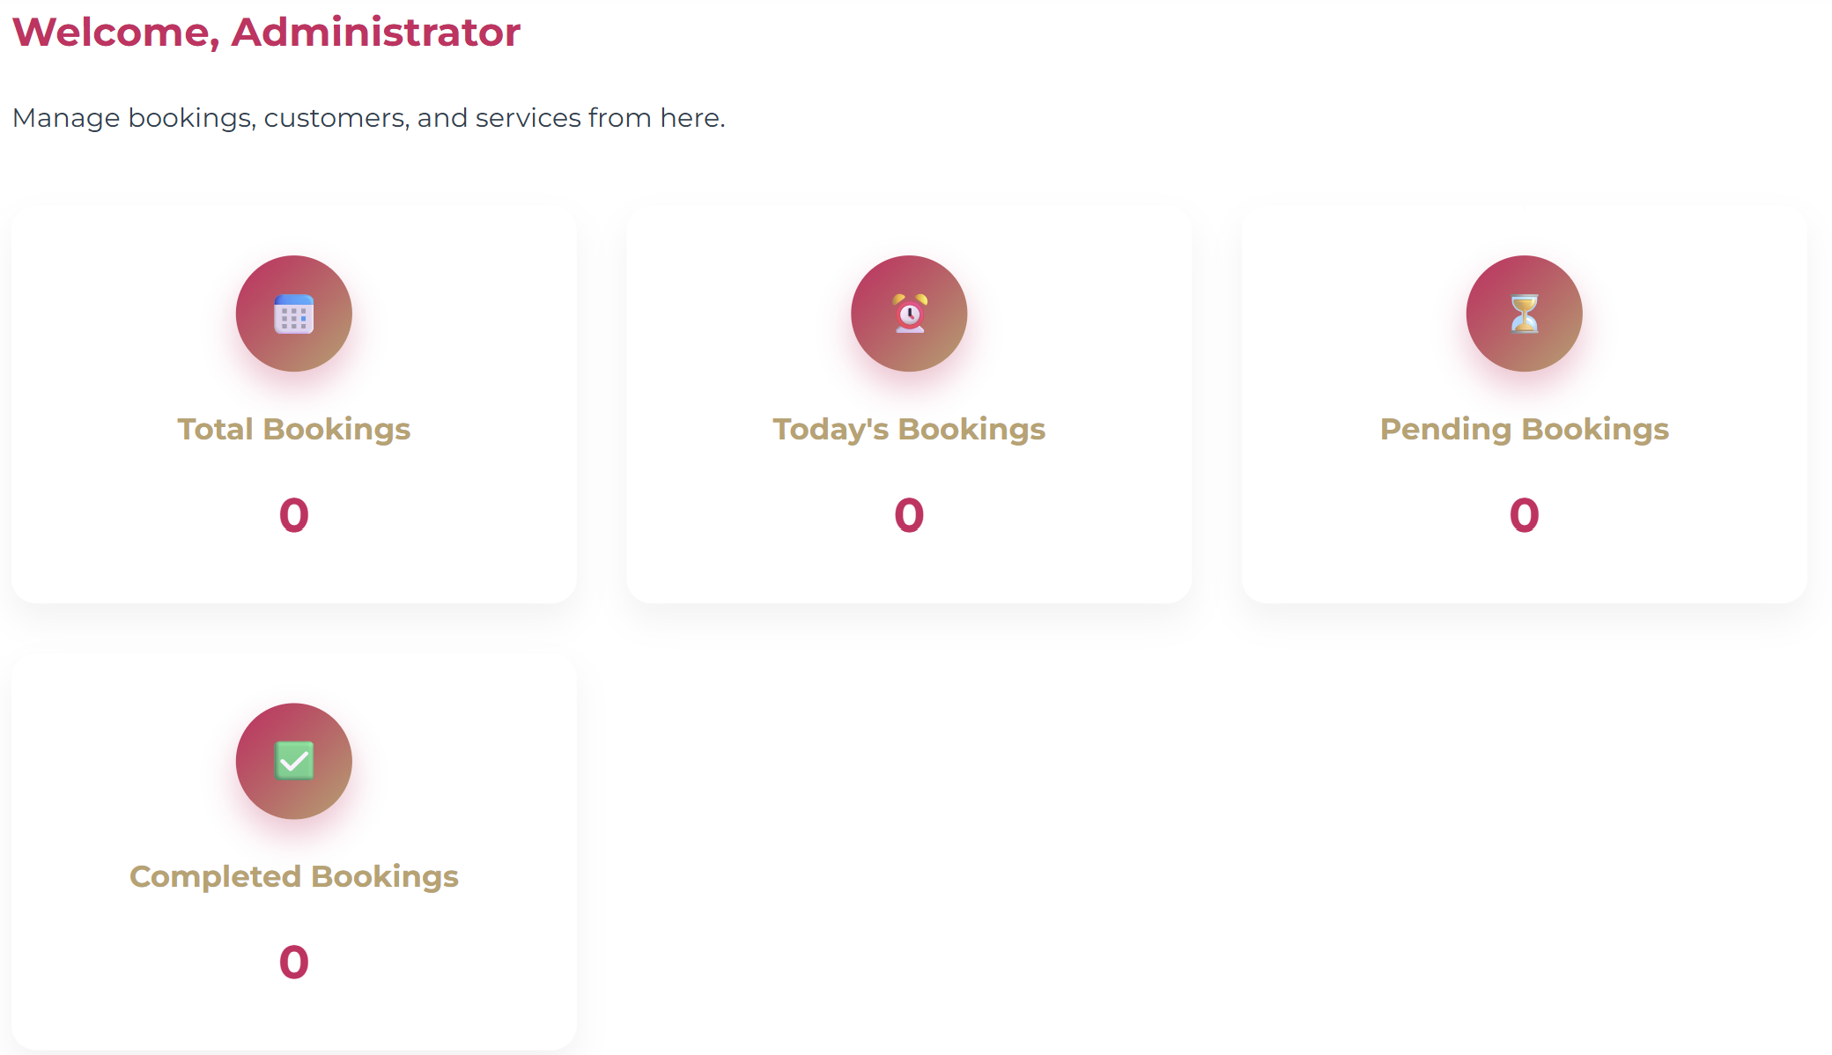Click the calendar icon for Total Bookings
Screen dimensions: 1832x1055
[x=293, y=314]
